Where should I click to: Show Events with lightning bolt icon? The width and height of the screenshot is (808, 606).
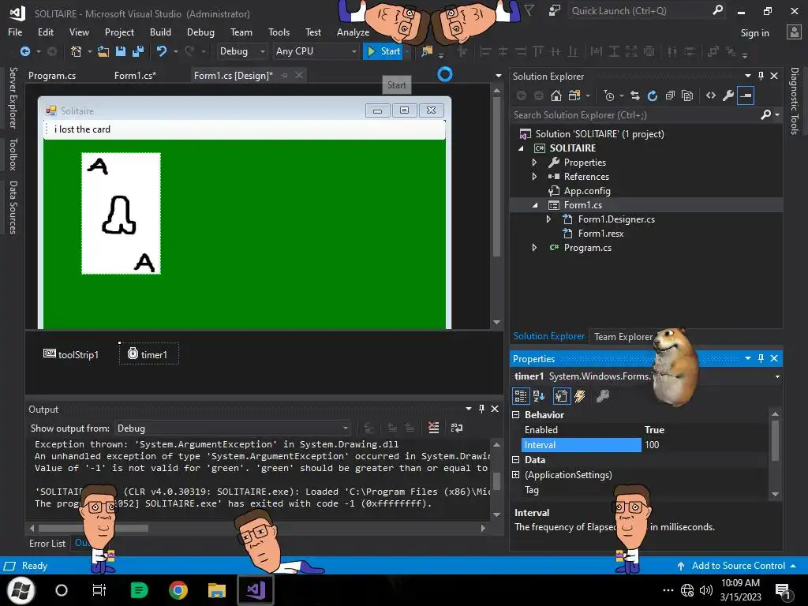pos(580,396)
